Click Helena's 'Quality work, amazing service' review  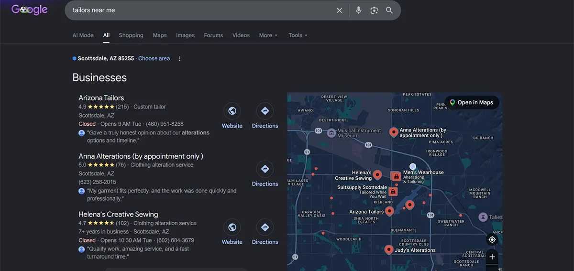138,253
